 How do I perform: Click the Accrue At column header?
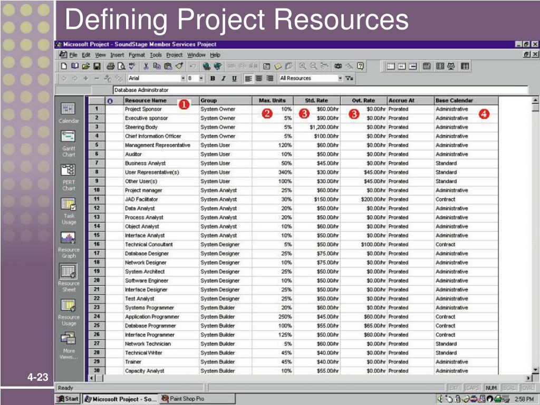pos(410,101)
